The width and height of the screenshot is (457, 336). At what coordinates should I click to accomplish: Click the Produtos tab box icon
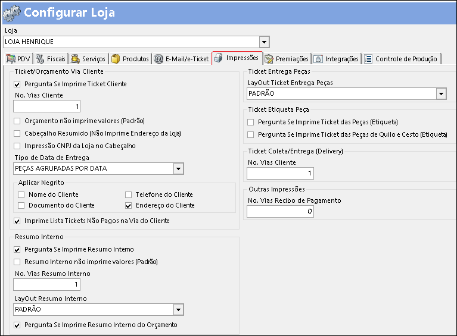pyautogui.click(x=116, y=59)
